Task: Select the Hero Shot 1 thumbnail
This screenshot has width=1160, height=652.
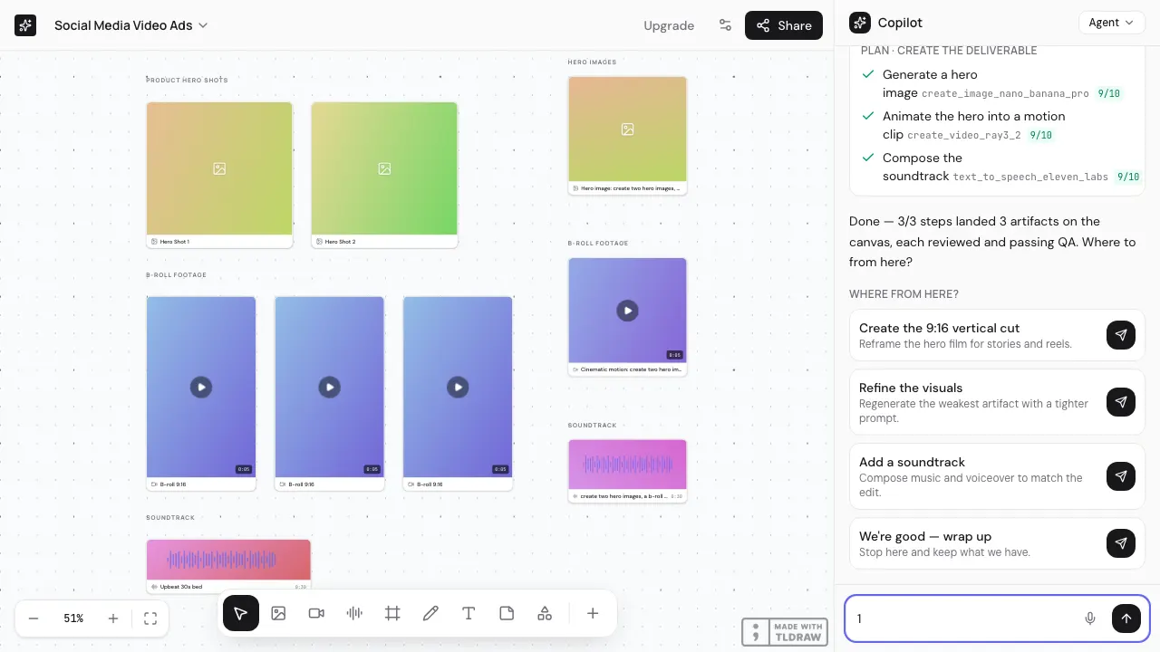Action: pyautogui.click(x=219, y=168)
